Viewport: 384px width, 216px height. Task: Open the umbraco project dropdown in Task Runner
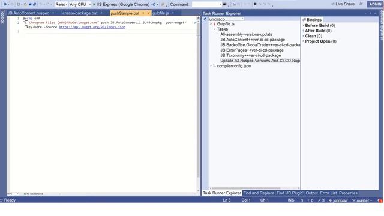tap(226, 19)
